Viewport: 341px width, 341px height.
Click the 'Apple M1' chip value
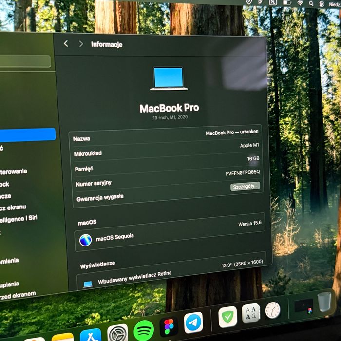[249, 145]
